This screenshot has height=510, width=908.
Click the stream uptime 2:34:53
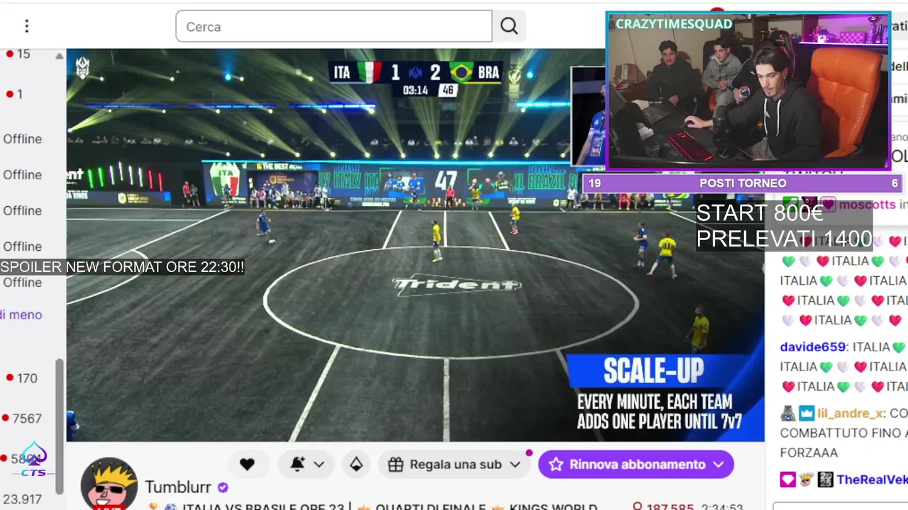pyautogui.click(x=721, y=506)
